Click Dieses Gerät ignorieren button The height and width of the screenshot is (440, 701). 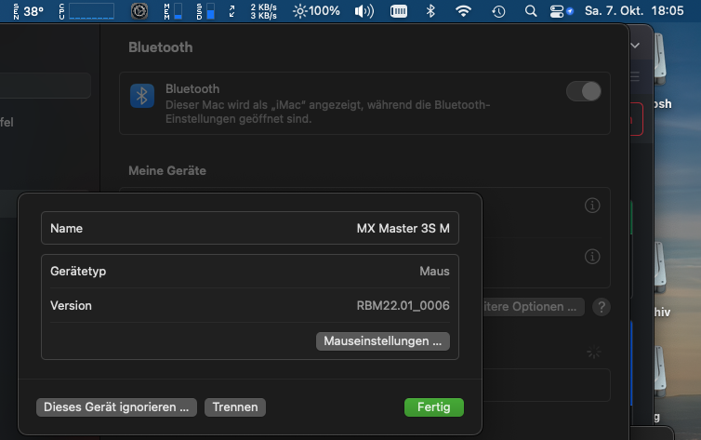[116, 407]
